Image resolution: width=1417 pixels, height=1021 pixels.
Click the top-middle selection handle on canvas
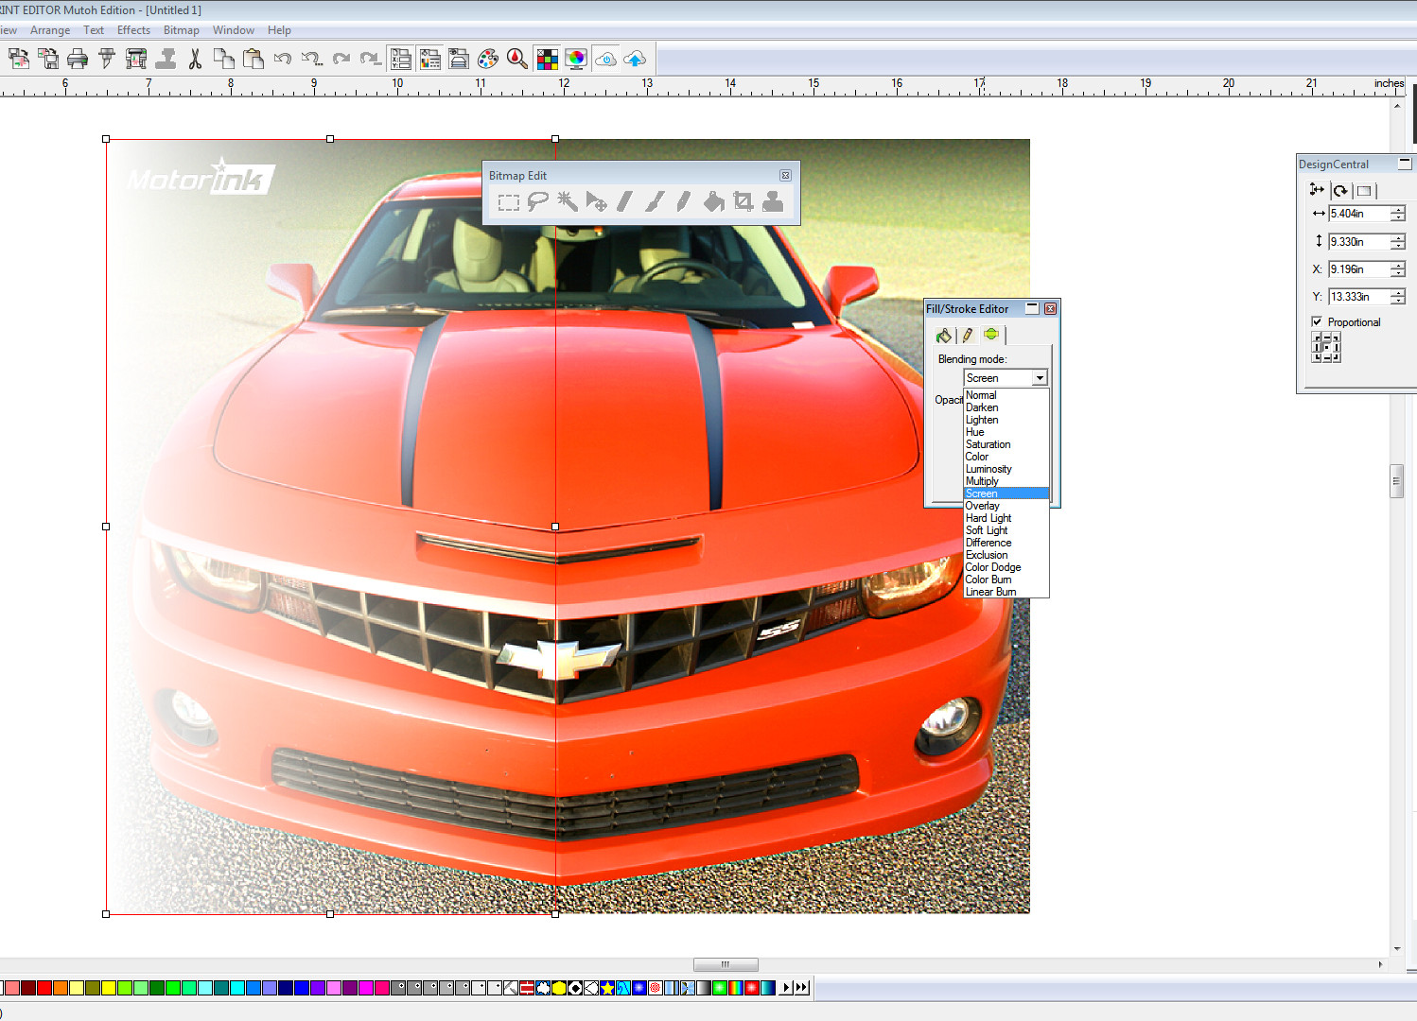[x=330, y=139]
